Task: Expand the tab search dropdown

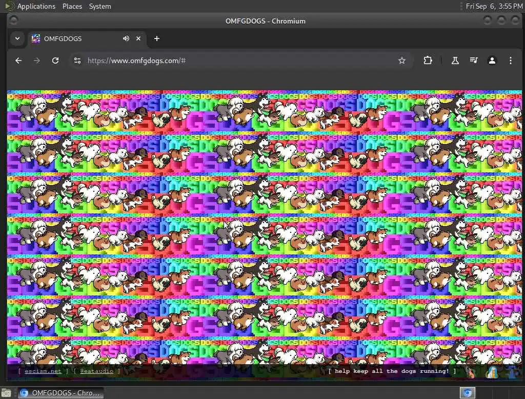Action: tap(17, 38)
